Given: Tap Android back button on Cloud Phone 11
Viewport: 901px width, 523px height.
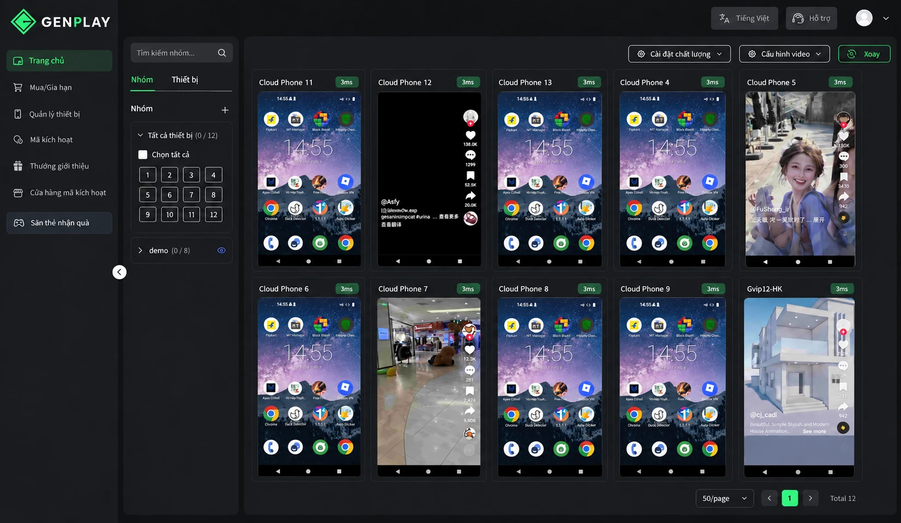Looking at the screenshot, I should point(278,261).
